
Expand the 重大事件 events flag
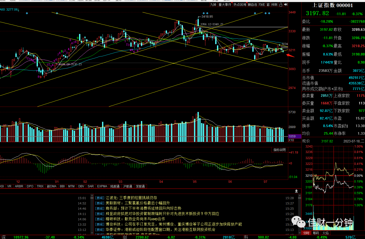click(225, 5)
